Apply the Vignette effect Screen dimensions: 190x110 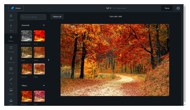27,69
